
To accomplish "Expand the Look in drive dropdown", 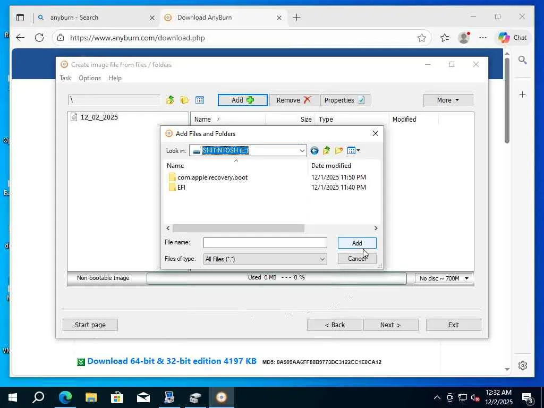I will (302, 150).
